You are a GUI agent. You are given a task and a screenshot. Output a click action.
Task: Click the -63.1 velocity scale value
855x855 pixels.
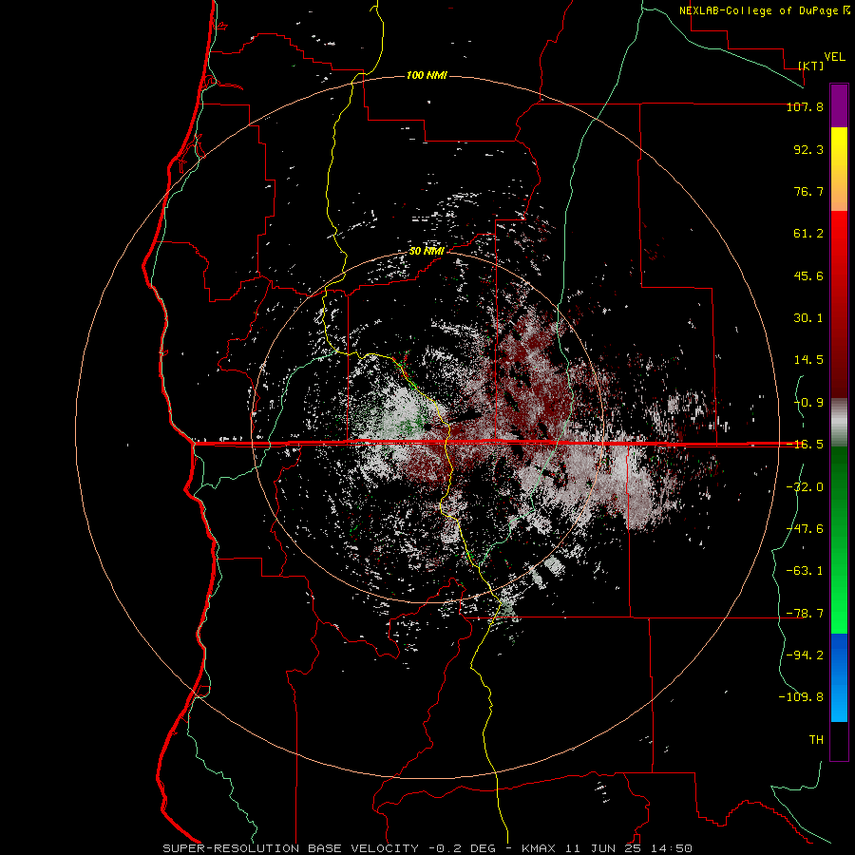point(805,571)
